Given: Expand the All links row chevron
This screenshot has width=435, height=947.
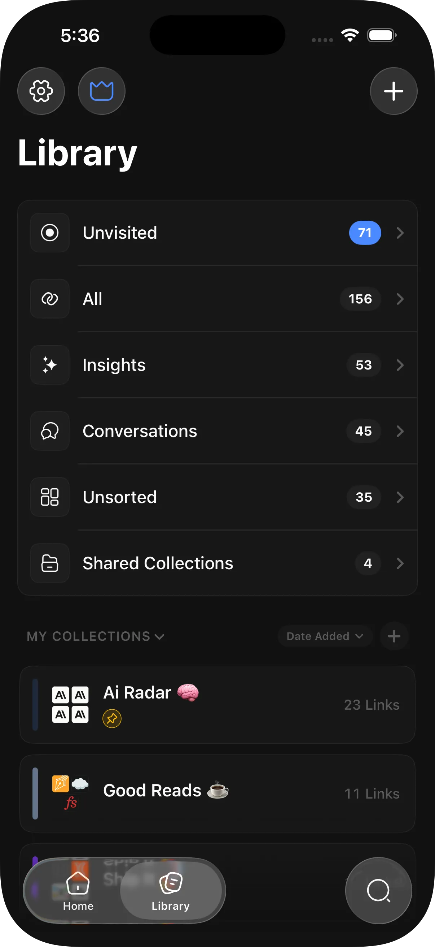Looking at the screenshot, I should (400, 299).
